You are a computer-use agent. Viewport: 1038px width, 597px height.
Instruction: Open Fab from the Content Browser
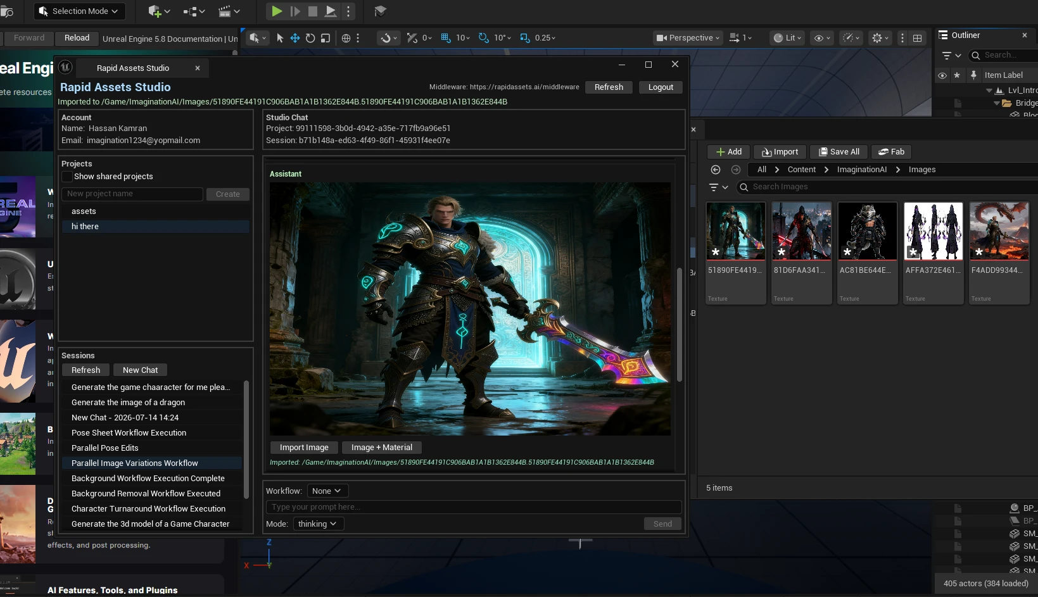point(891,152)
